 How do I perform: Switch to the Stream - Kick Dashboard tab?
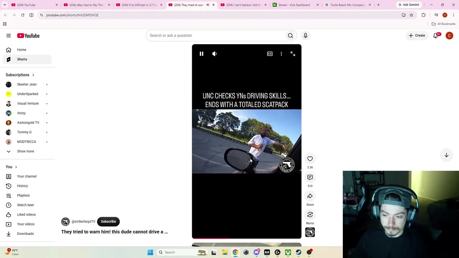pyautogui.click(x=296, y=5)
